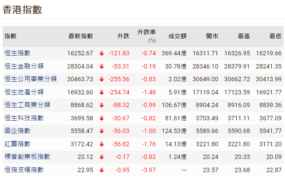Open the 標普創業板指數 link
The image size is (285, 180).
(x=27, y=157)
